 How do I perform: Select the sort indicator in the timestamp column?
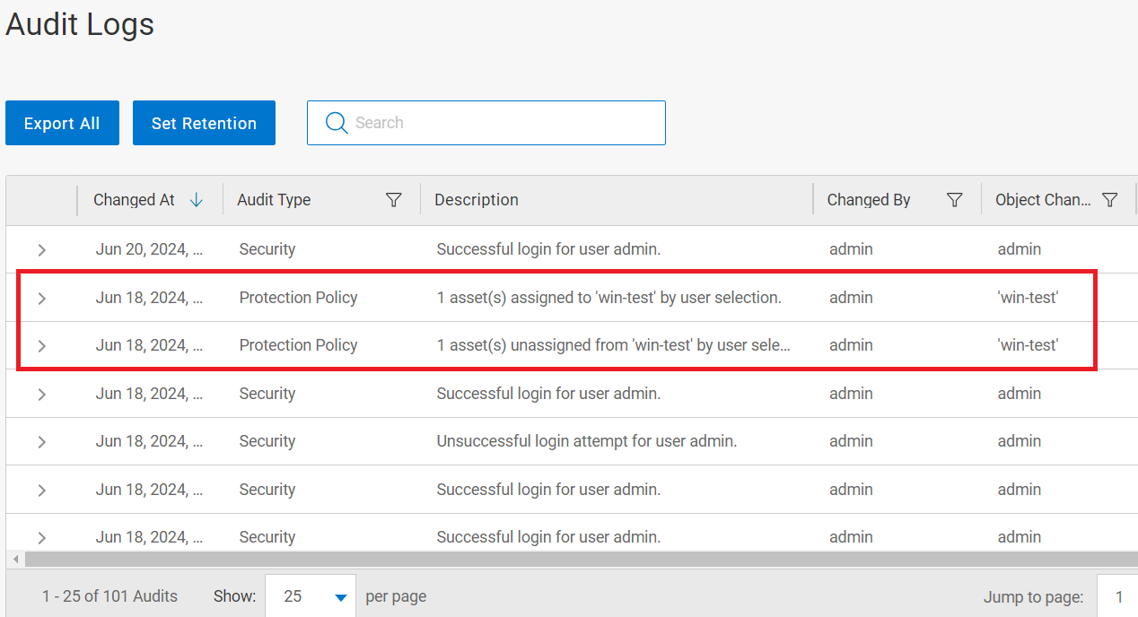pos(196,200)
